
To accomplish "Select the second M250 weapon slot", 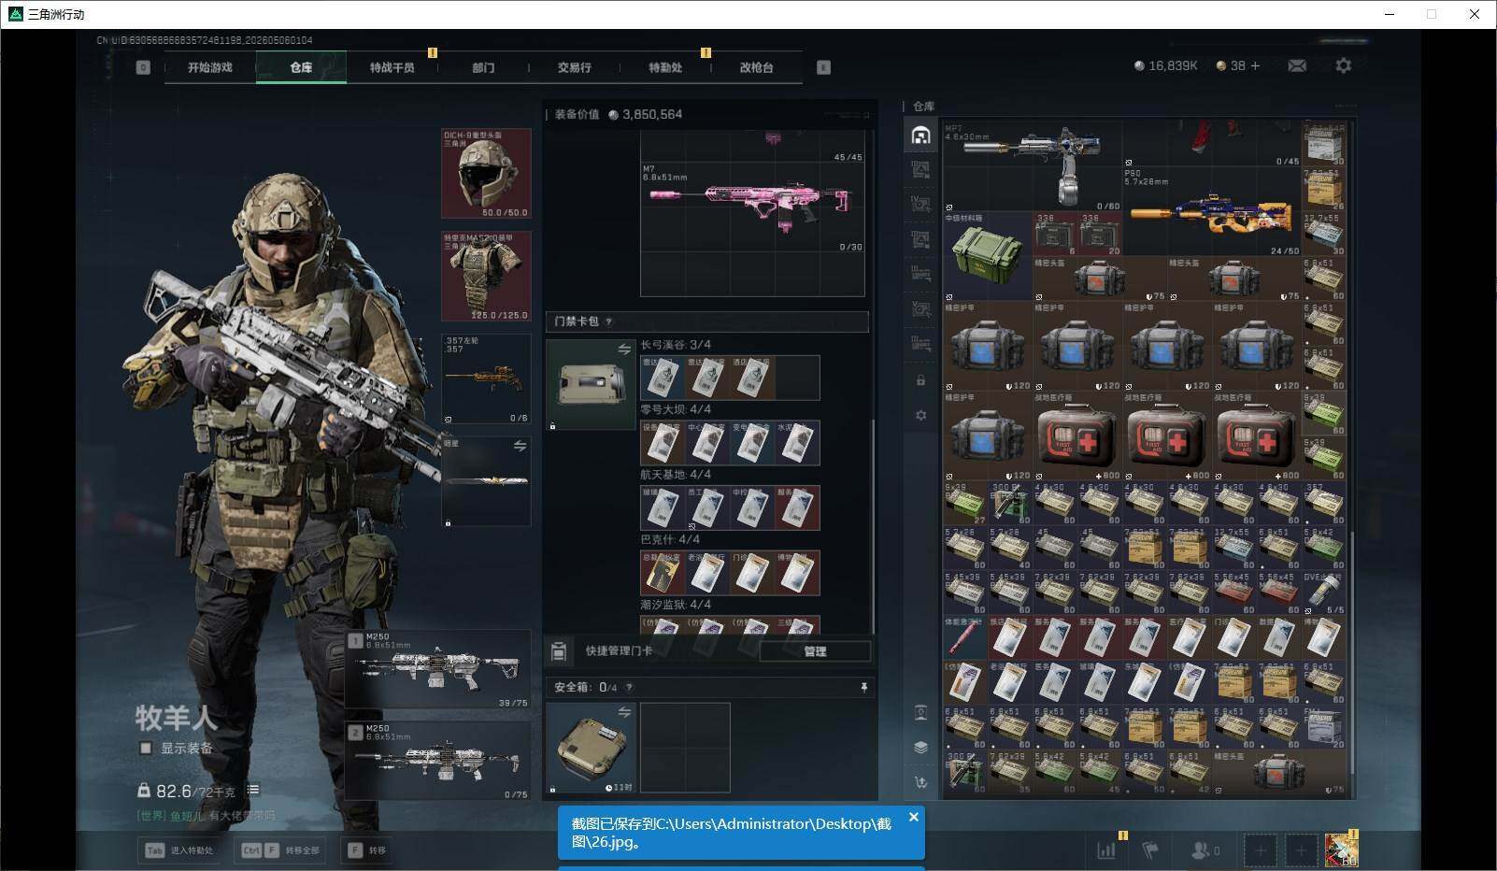I will coord(437,761).
